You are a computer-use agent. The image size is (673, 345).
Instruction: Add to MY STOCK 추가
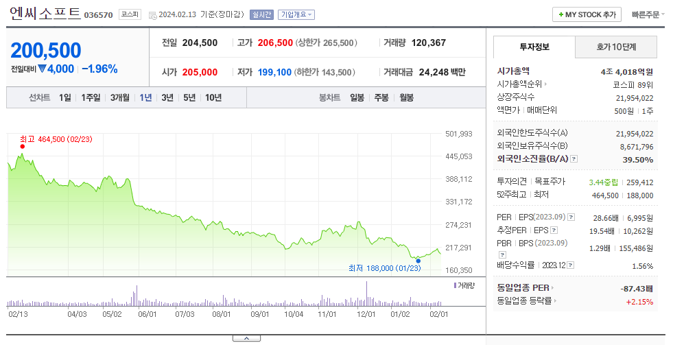coord(587,14)
